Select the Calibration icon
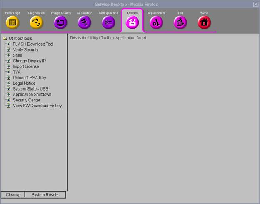 click(84, 22)
